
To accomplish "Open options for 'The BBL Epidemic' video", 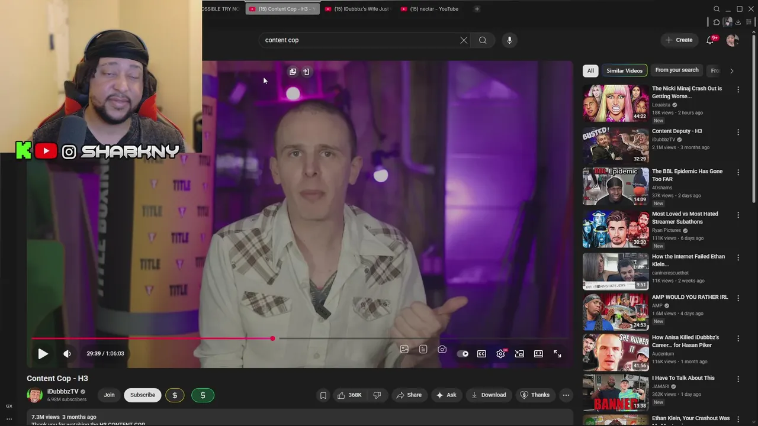I will (x=738, y=172).
